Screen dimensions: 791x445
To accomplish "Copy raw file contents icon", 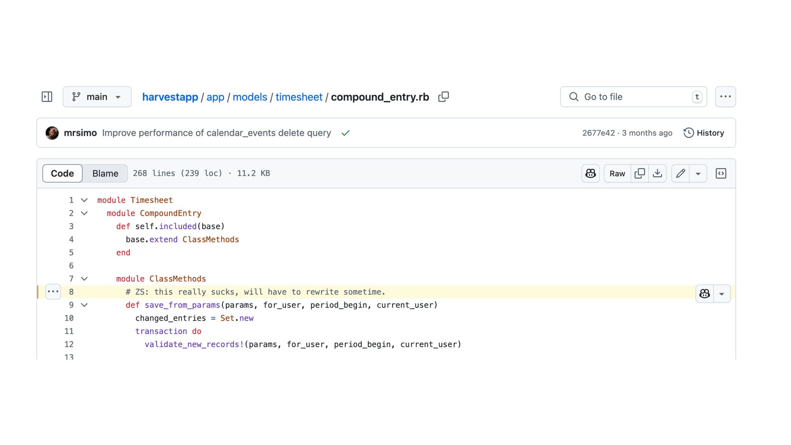I will (x=640, y=173).
